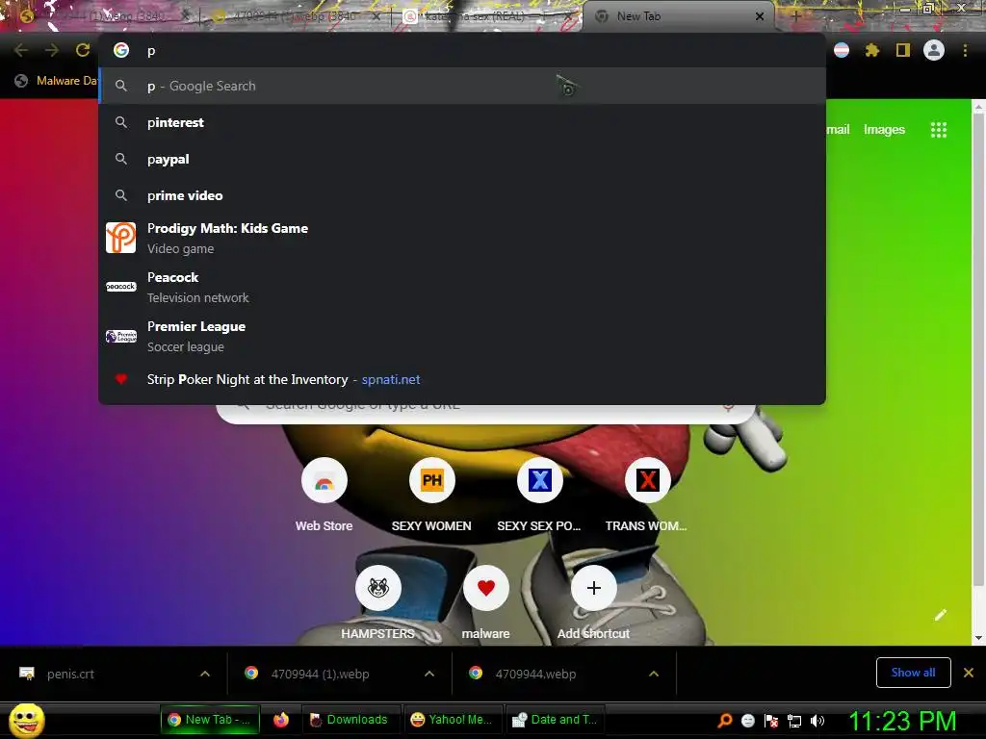Choose the Peacock Television network suggestion
Image resolution: width=986 pixels, height=739 pixels.
pyautogui.click(x=462, y=287)
